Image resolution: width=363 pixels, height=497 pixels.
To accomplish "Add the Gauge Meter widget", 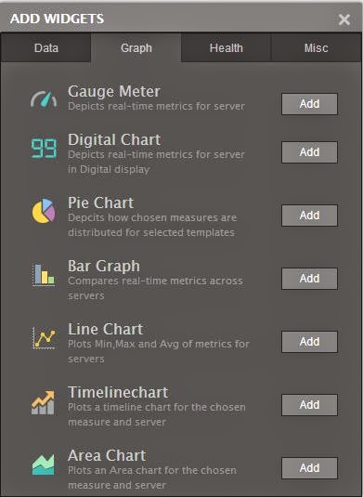I will coord(309,104).
